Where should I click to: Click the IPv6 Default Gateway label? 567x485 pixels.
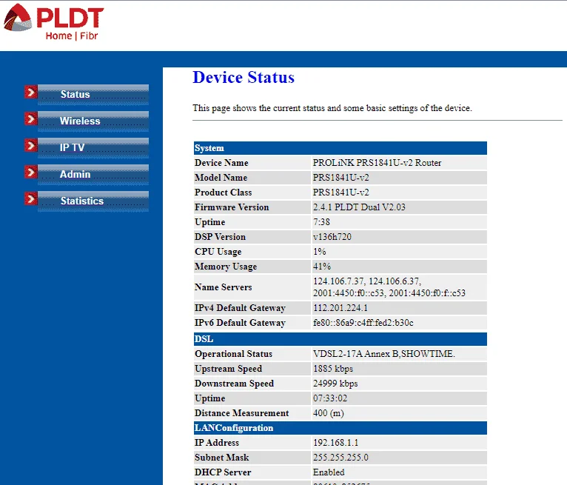coord(240,323)
